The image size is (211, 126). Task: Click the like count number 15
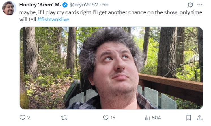(x=113, y=118)
